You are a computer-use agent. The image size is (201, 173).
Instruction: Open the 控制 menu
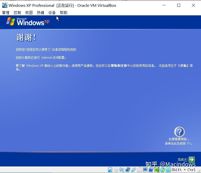click(17, 13)
